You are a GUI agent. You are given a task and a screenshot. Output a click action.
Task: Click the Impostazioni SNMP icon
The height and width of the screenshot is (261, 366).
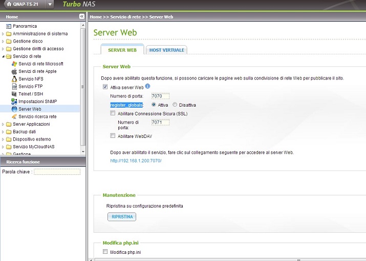14,102
